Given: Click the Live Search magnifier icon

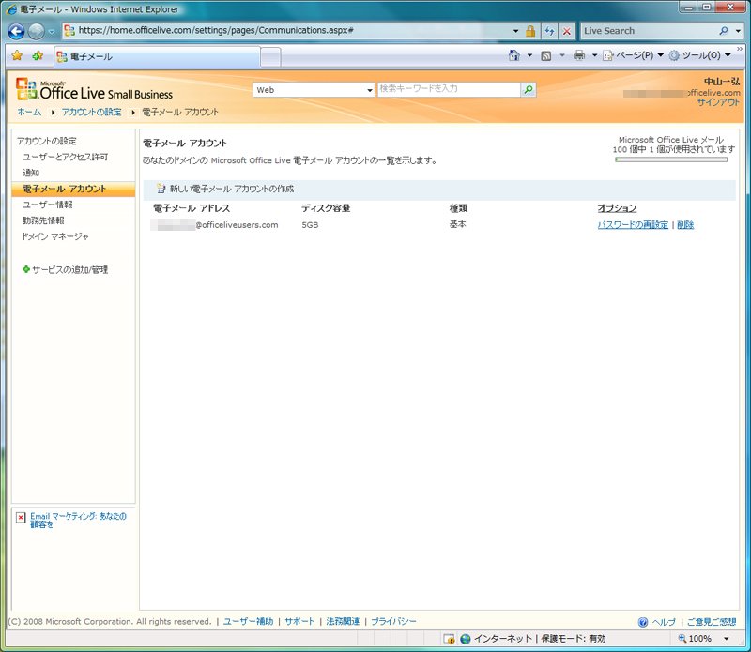Looking at the screenshot, I should 724,31.
